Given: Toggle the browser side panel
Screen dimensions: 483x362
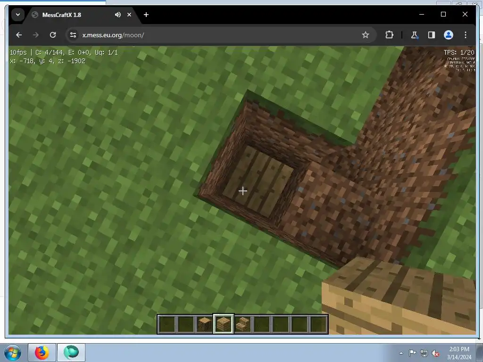Looking at the screenshot, I should (x=432, y=35).
